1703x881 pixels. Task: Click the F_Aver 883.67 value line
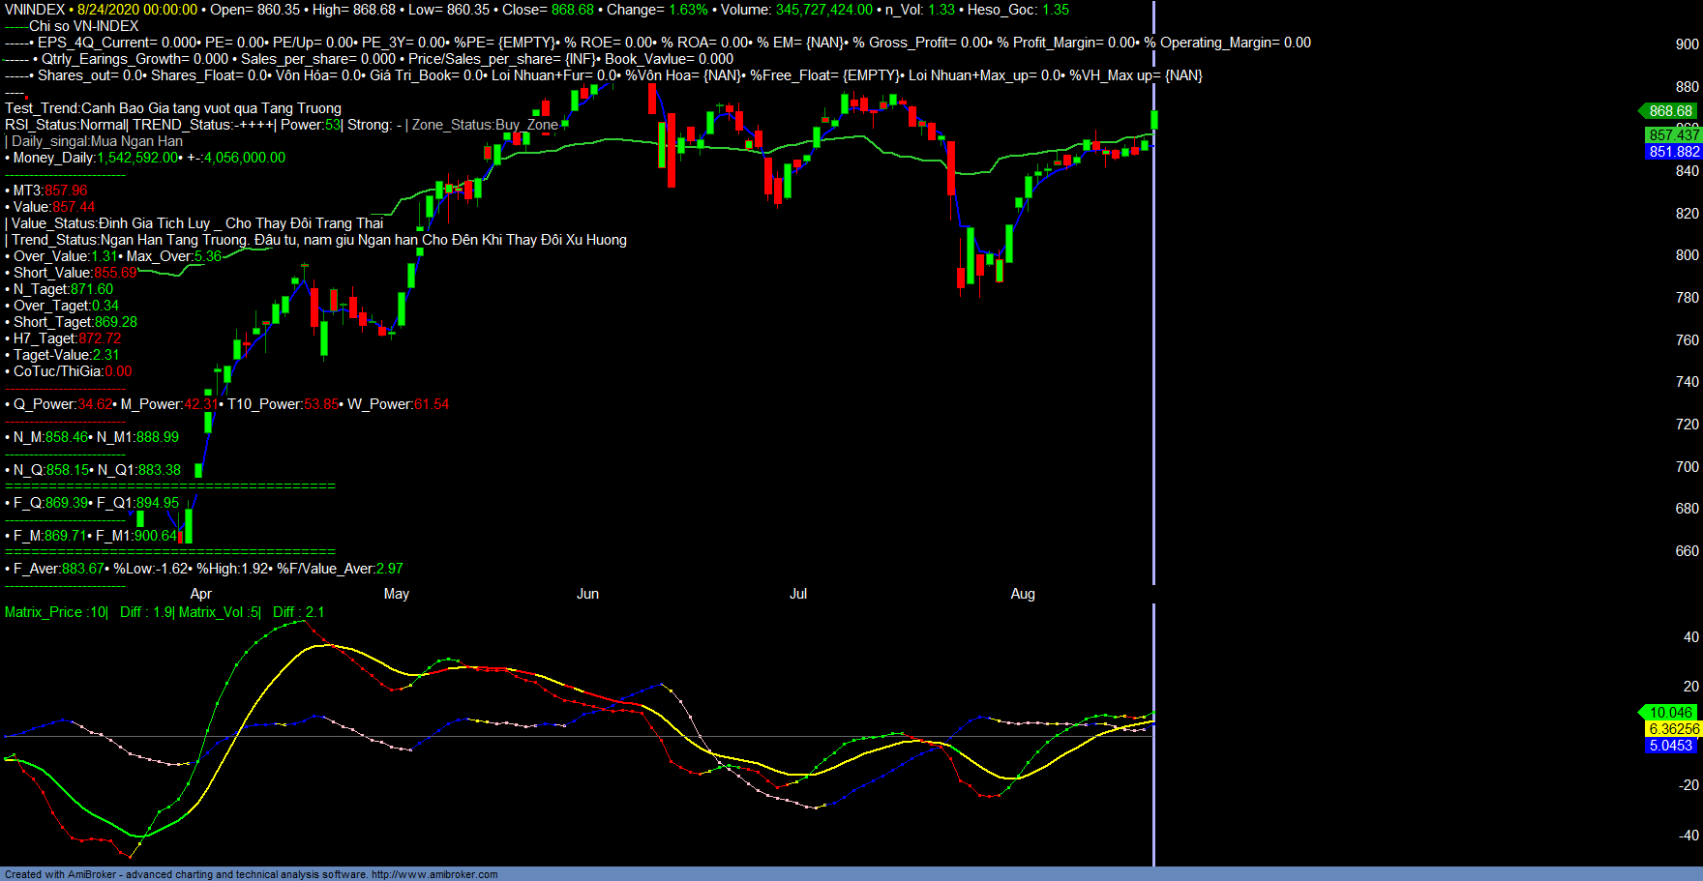(x=58, y=569)
